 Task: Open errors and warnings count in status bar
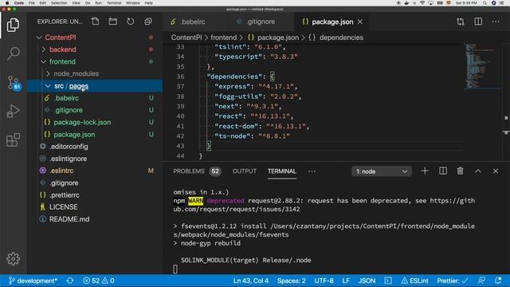point(98,281)
